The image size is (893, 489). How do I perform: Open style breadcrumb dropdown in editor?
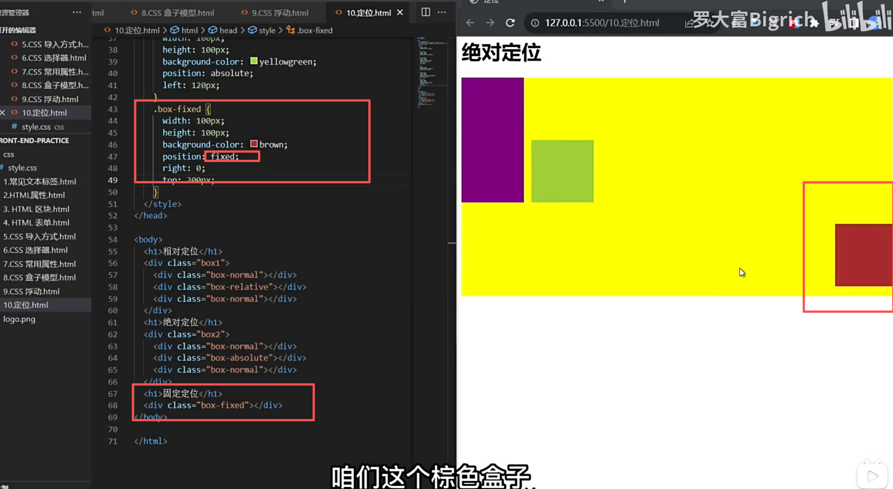click(x=267, y=30)
